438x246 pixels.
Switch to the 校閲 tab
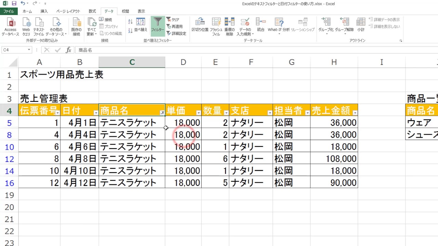click(126, 11)
